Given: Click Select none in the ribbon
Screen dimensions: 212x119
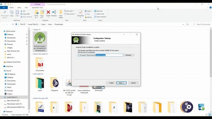Looking at the screenshot, I should point(99,14).
